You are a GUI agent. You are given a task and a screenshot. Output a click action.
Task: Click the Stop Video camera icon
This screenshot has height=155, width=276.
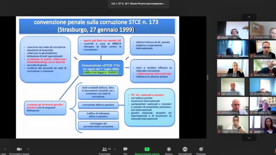(19, 149)
